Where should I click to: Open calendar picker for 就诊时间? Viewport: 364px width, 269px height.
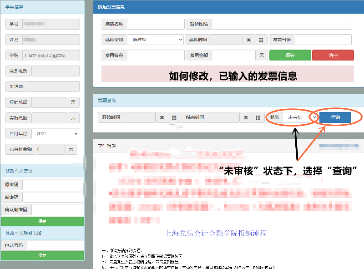click(261, 40)
